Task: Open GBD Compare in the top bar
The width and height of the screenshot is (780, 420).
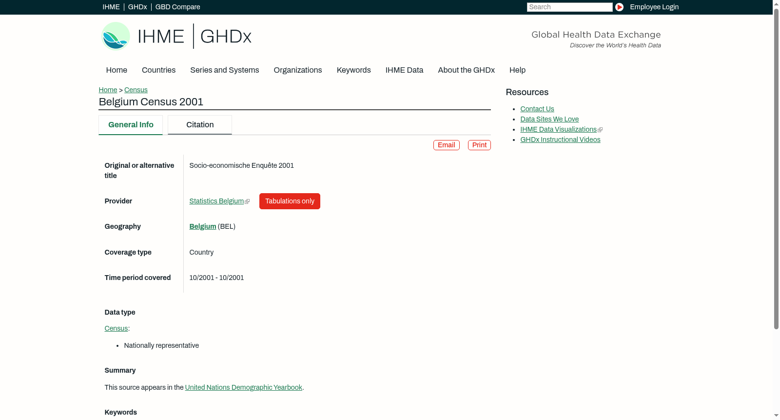Action: (177, 7)
